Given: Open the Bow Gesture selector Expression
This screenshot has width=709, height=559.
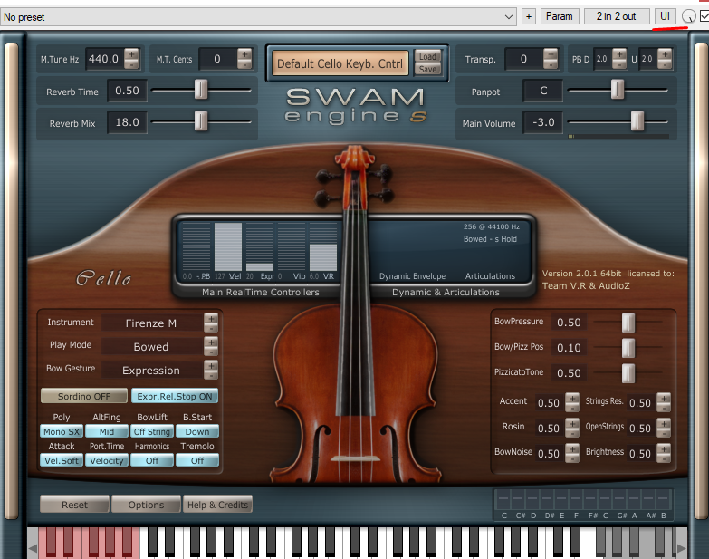Looking at the screenshot, I should (152, 370).
